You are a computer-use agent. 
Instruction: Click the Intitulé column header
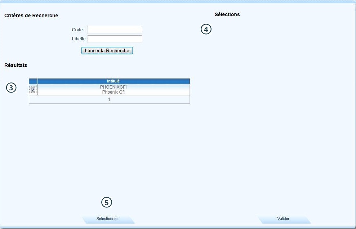coord(113,81)
